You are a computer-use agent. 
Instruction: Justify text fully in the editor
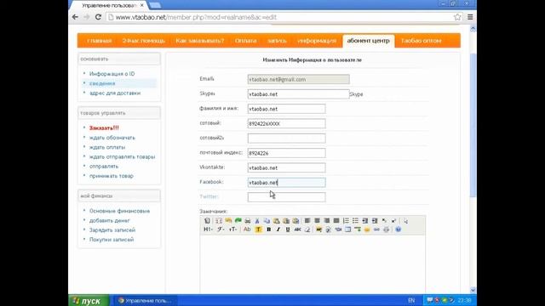[x=336, y=221]
